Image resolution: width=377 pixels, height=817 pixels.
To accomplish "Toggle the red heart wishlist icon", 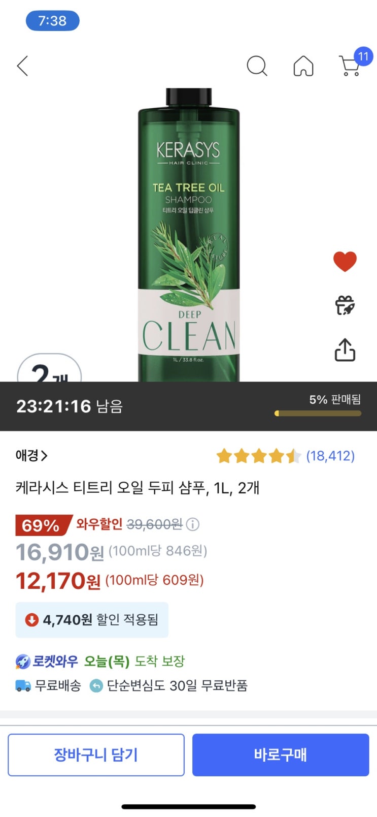I will click(345, 261).
